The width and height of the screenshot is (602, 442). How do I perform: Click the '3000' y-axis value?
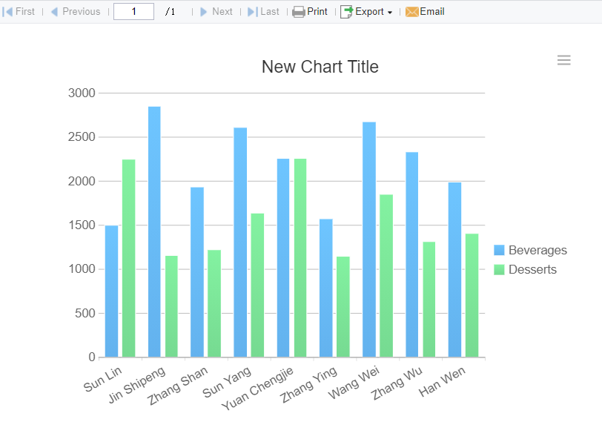coord(82,93)
